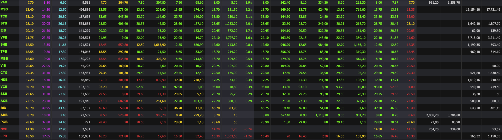This screenshot has width=502, height=140.
Task: Select the ACB stock symbol
Action: (4, 101)
